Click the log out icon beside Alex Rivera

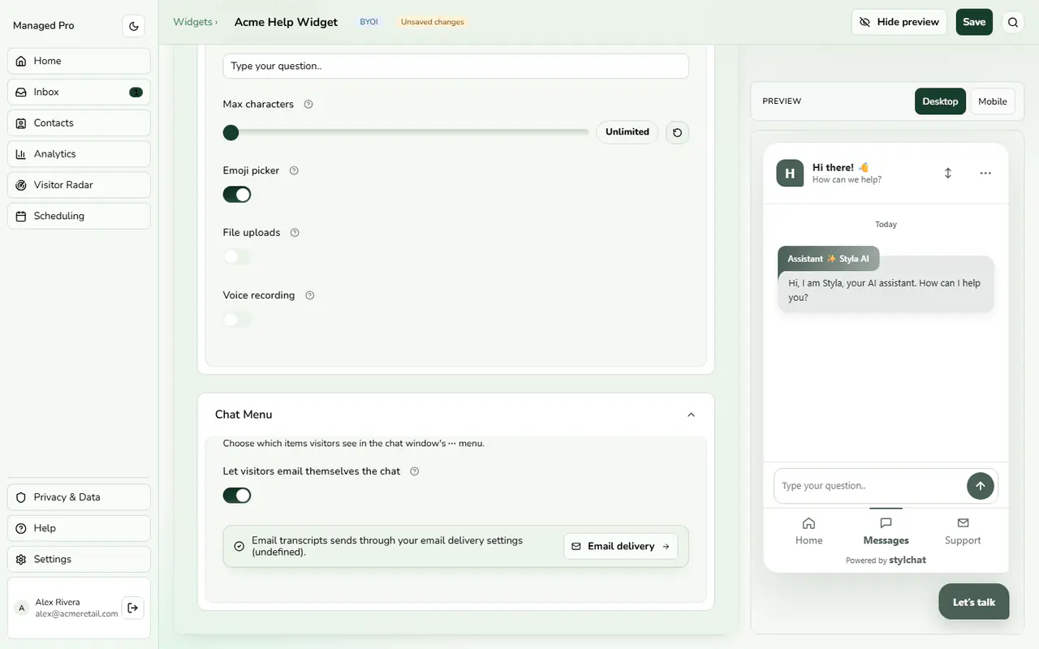click(133, 608)
